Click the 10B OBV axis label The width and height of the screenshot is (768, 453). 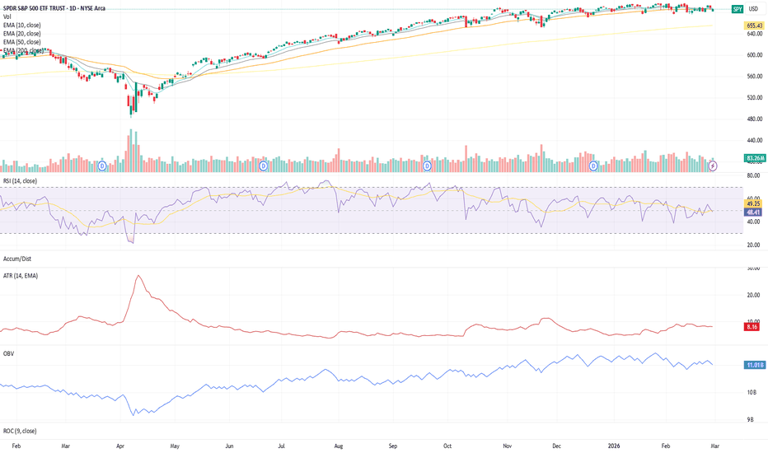pos(751,392)
